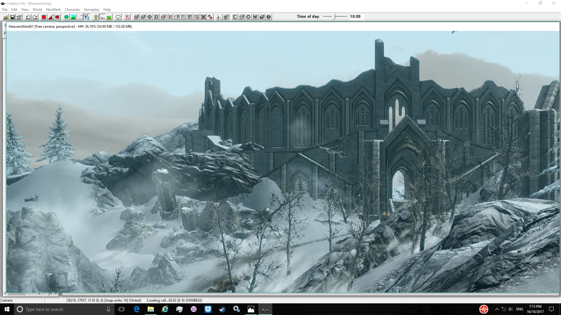Toggle the grass display icon
This screenshot has width=561, height=315.
pos(109,17)
